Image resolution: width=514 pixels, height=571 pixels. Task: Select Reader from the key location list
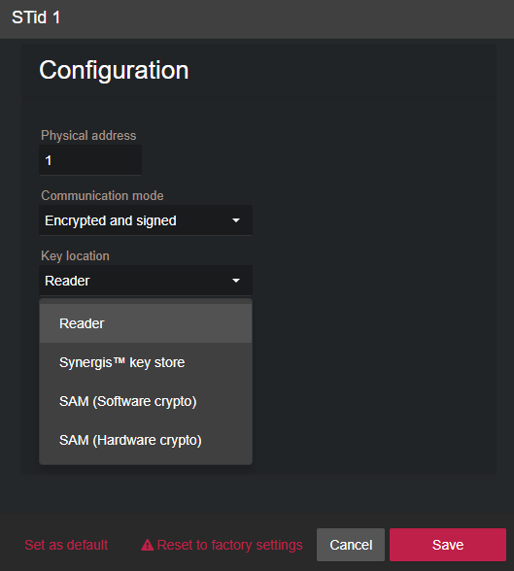146,323
